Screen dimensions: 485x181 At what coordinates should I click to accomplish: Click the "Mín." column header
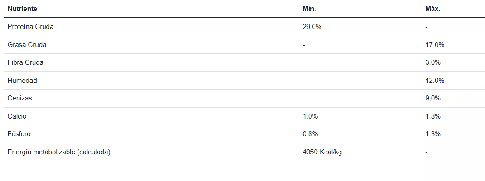click(x=309, y=9)
